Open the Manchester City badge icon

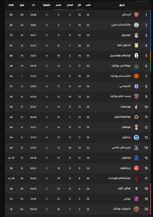point(136,25)
